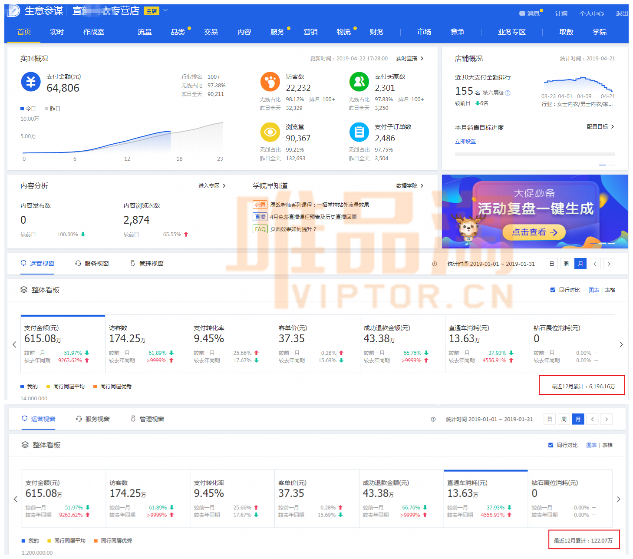Toggle the upper 同行对比 checkbox
The image size is (633, 559).
point(553,290)
